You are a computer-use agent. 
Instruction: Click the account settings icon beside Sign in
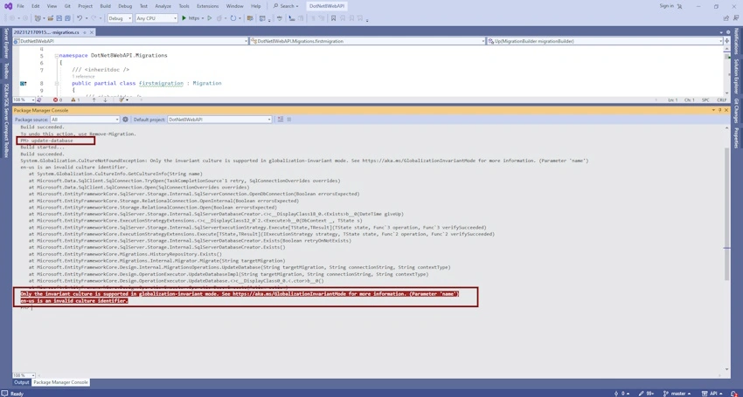pos(679,6)
